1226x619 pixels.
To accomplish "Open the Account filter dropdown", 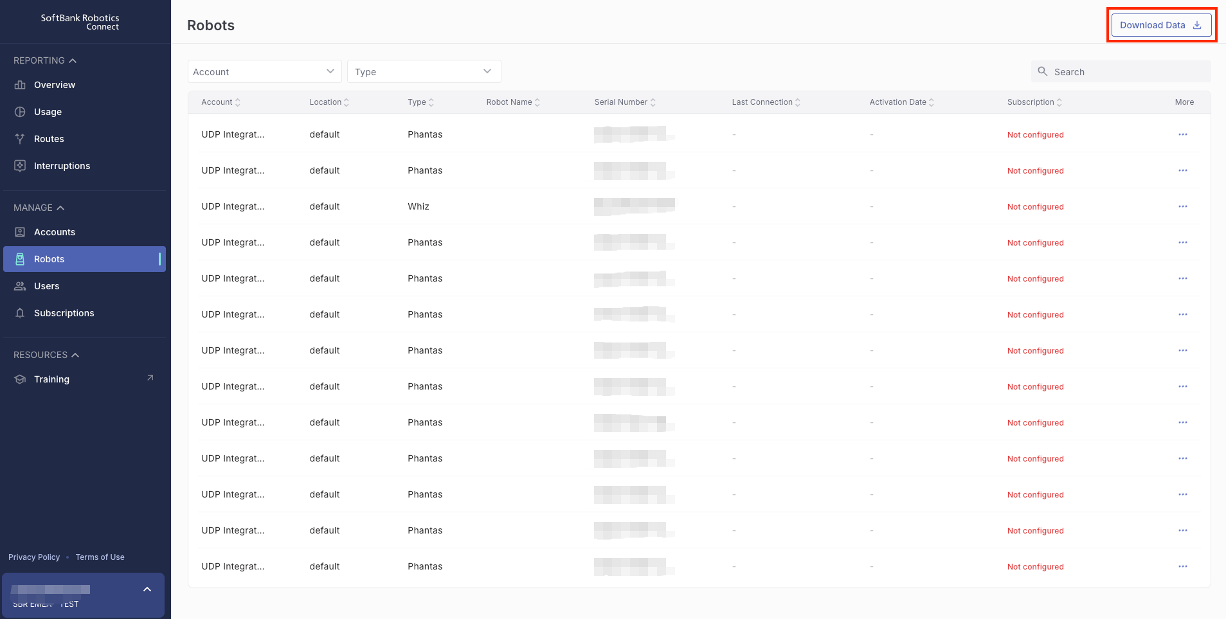I will [264, 71].
